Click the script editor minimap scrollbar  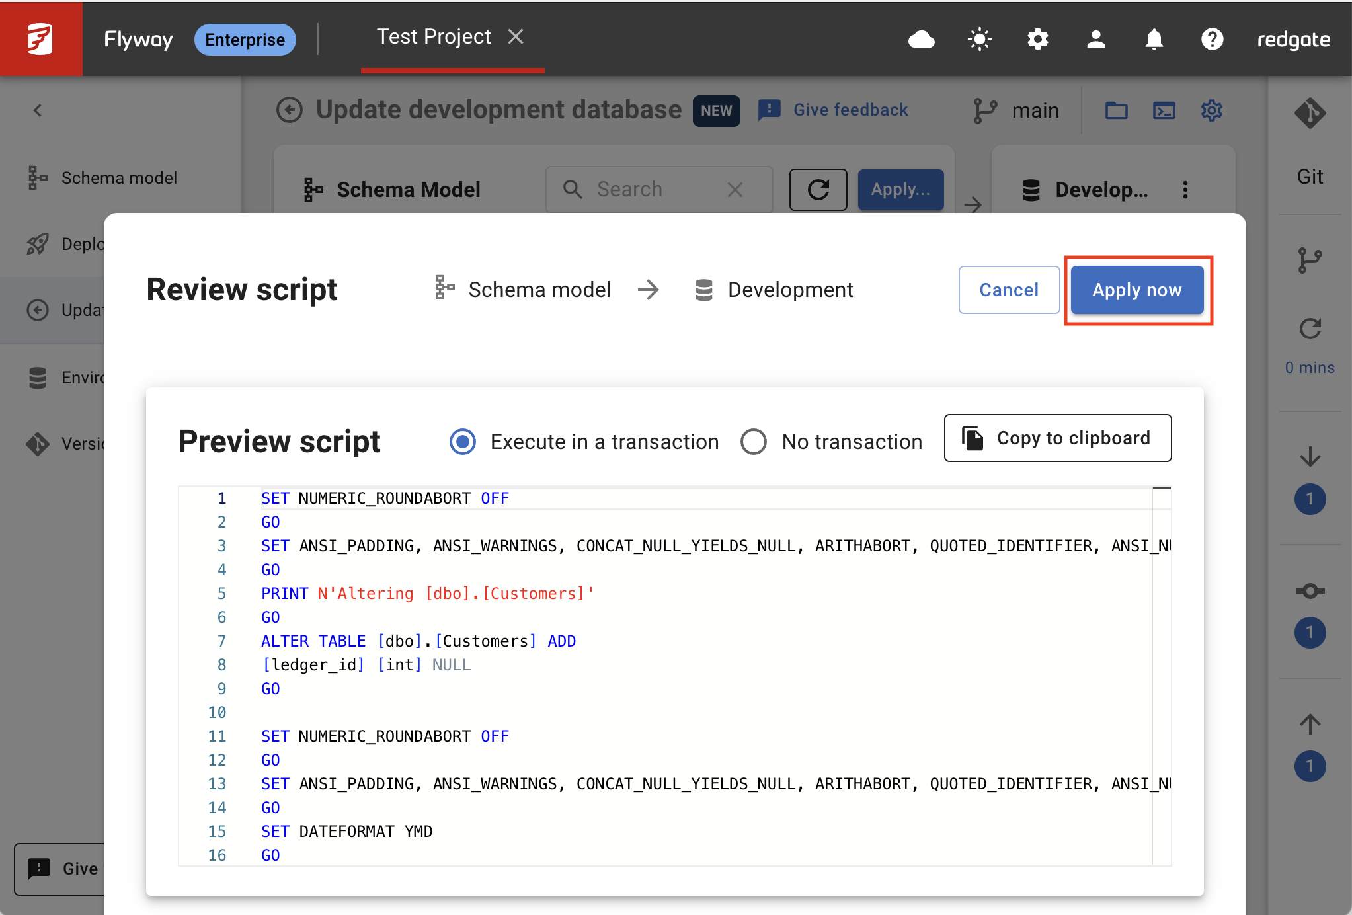(x=1162, y=676)
